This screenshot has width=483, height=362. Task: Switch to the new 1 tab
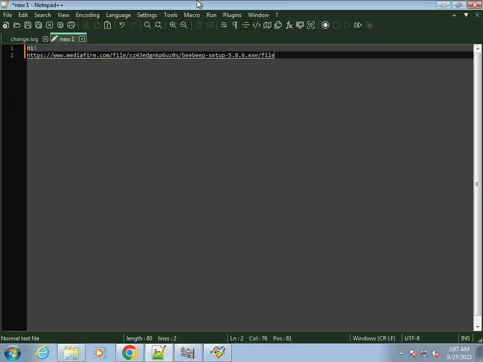[67, 39]
